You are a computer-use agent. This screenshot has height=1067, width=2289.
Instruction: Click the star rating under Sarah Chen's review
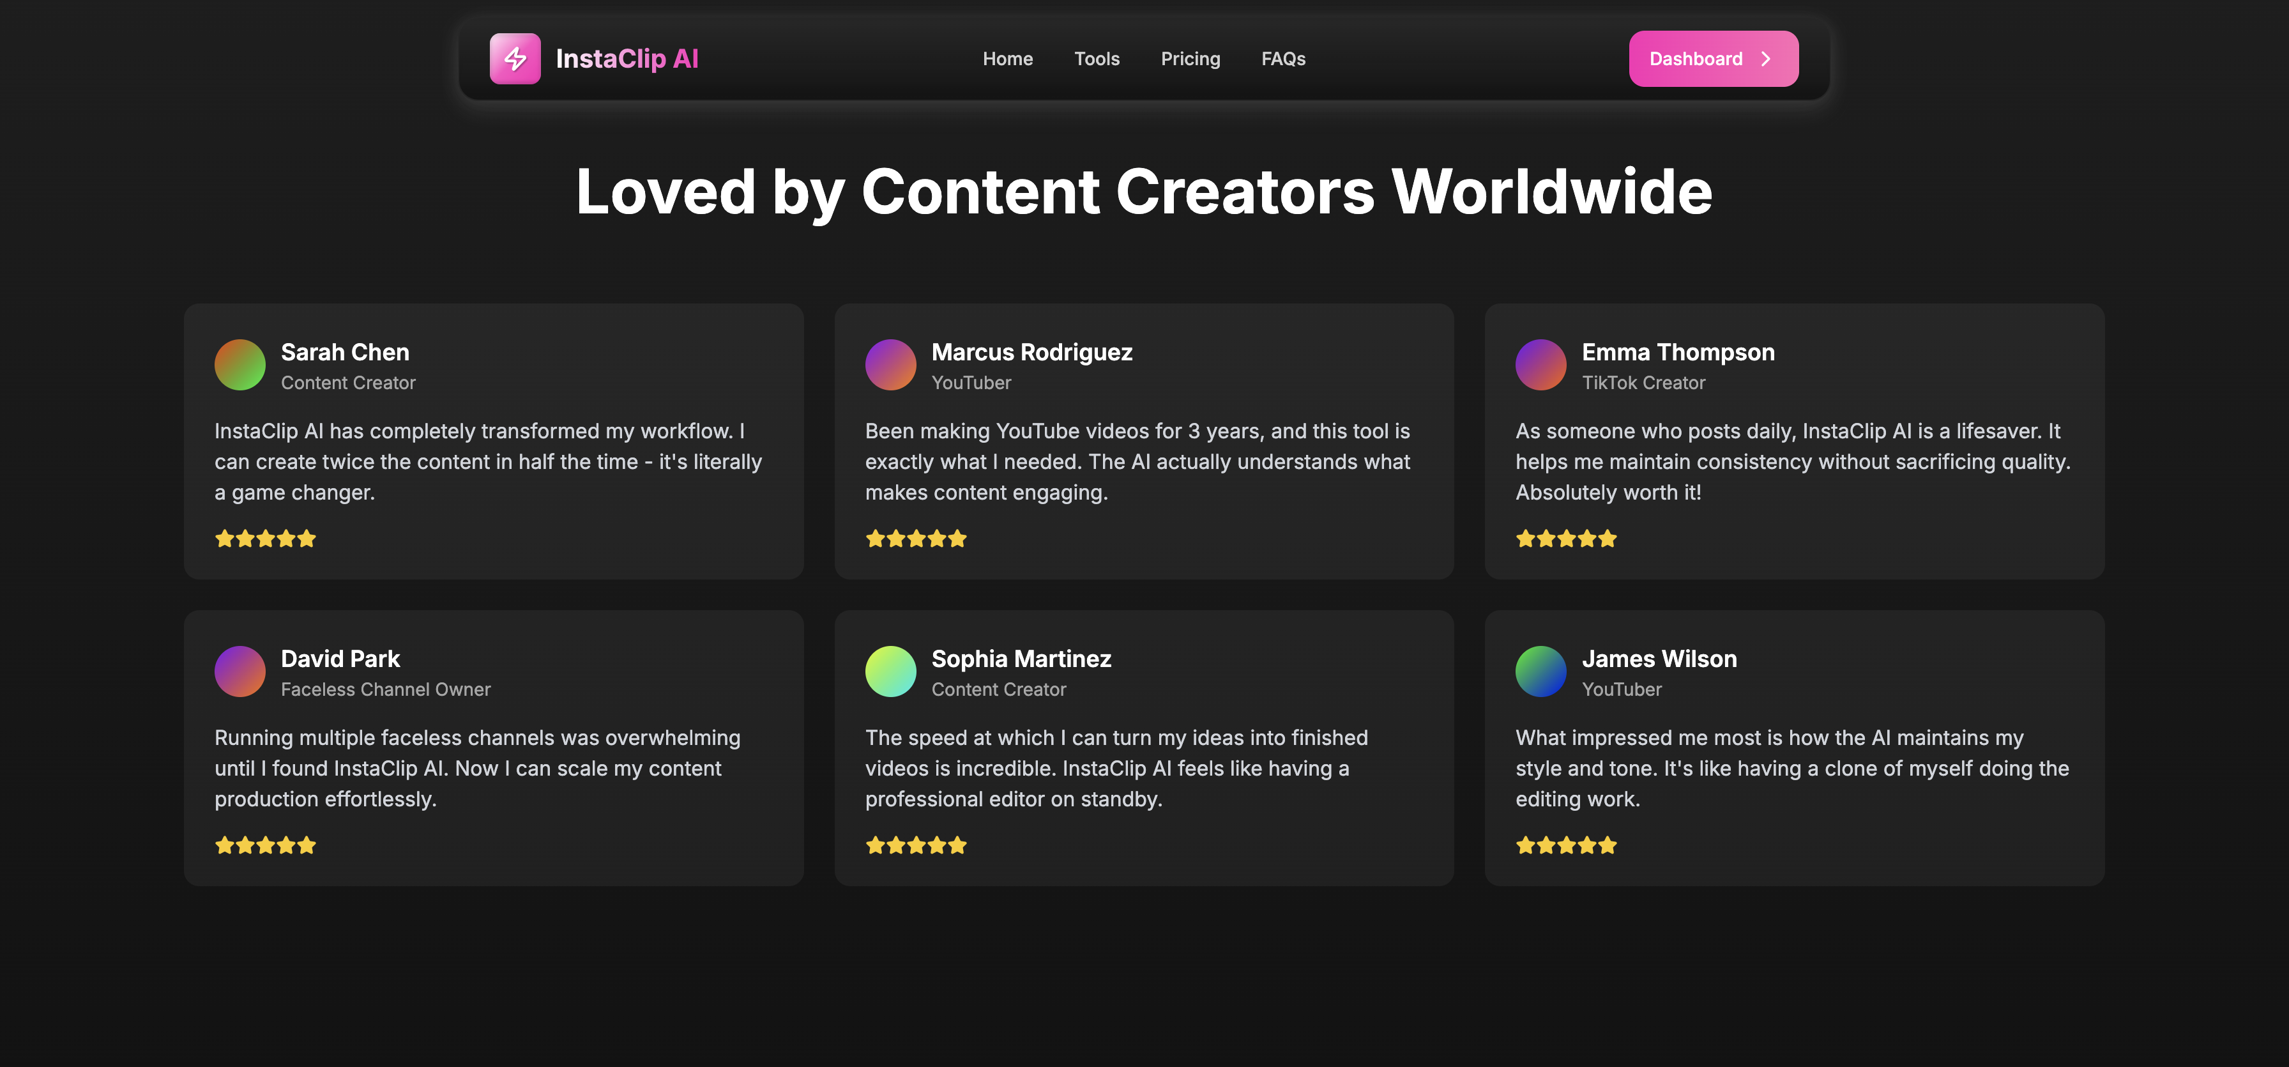[x=265, y=539]
